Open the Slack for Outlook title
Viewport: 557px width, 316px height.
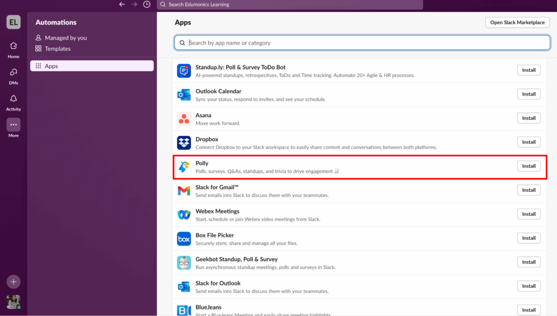point(218,283)
